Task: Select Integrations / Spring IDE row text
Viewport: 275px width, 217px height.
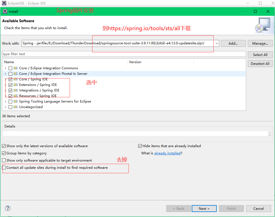Action: 39,90
